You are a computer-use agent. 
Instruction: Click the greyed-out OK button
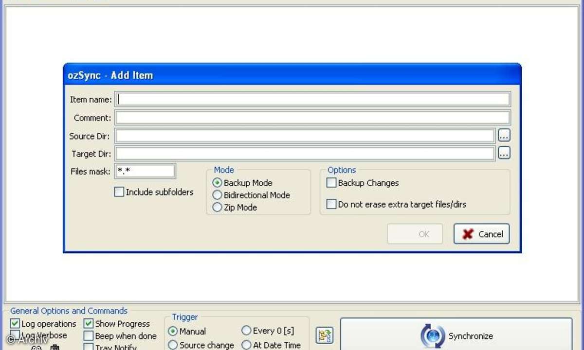415,234
